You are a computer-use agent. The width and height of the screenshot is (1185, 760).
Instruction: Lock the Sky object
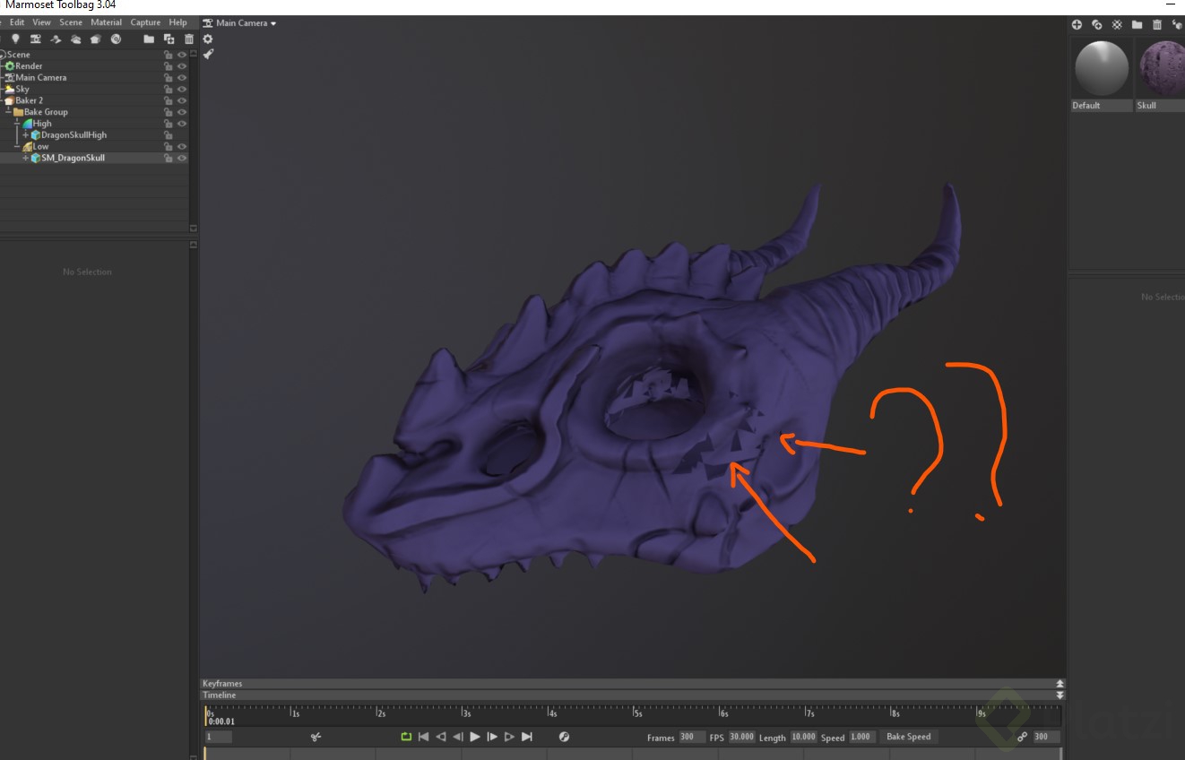coord(168,90)
